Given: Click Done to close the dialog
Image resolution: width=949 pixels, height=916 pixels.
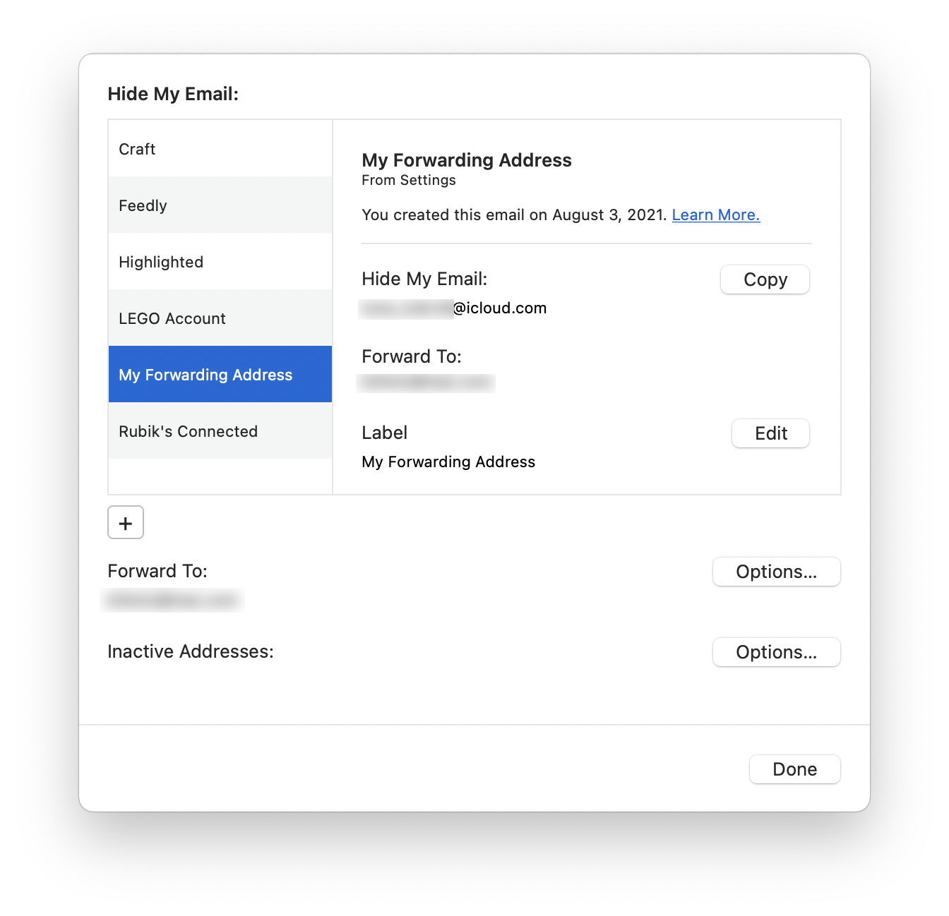Looking at the screenshot, I should click(795, 769).
